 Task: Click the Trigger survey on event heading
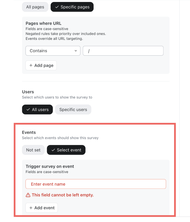50,166
